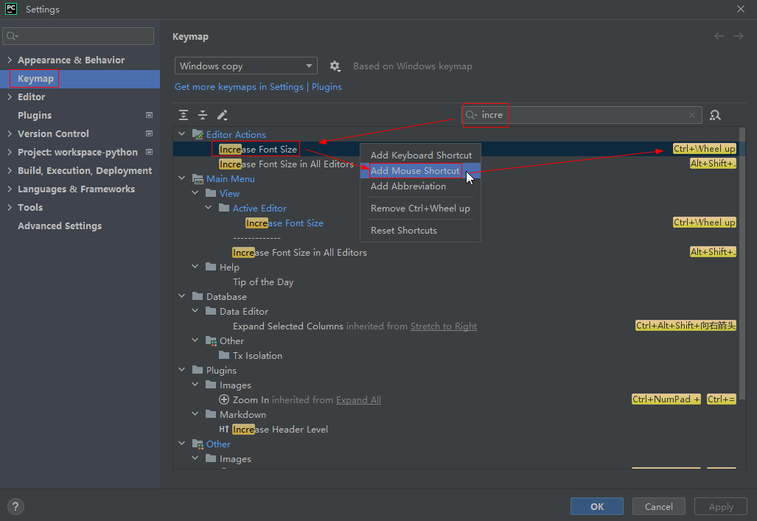Click the back navigation arrow

[719, 36]
